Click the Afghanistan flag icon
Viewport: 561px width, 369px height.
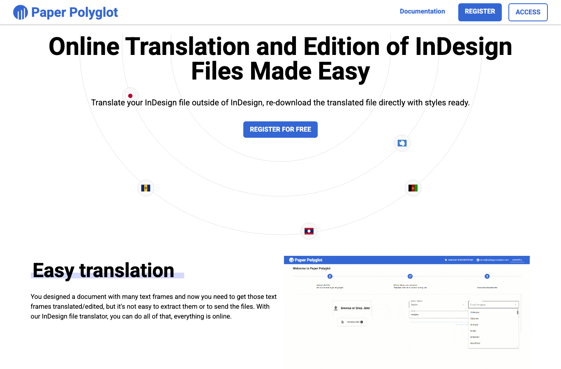click(413, 188)
